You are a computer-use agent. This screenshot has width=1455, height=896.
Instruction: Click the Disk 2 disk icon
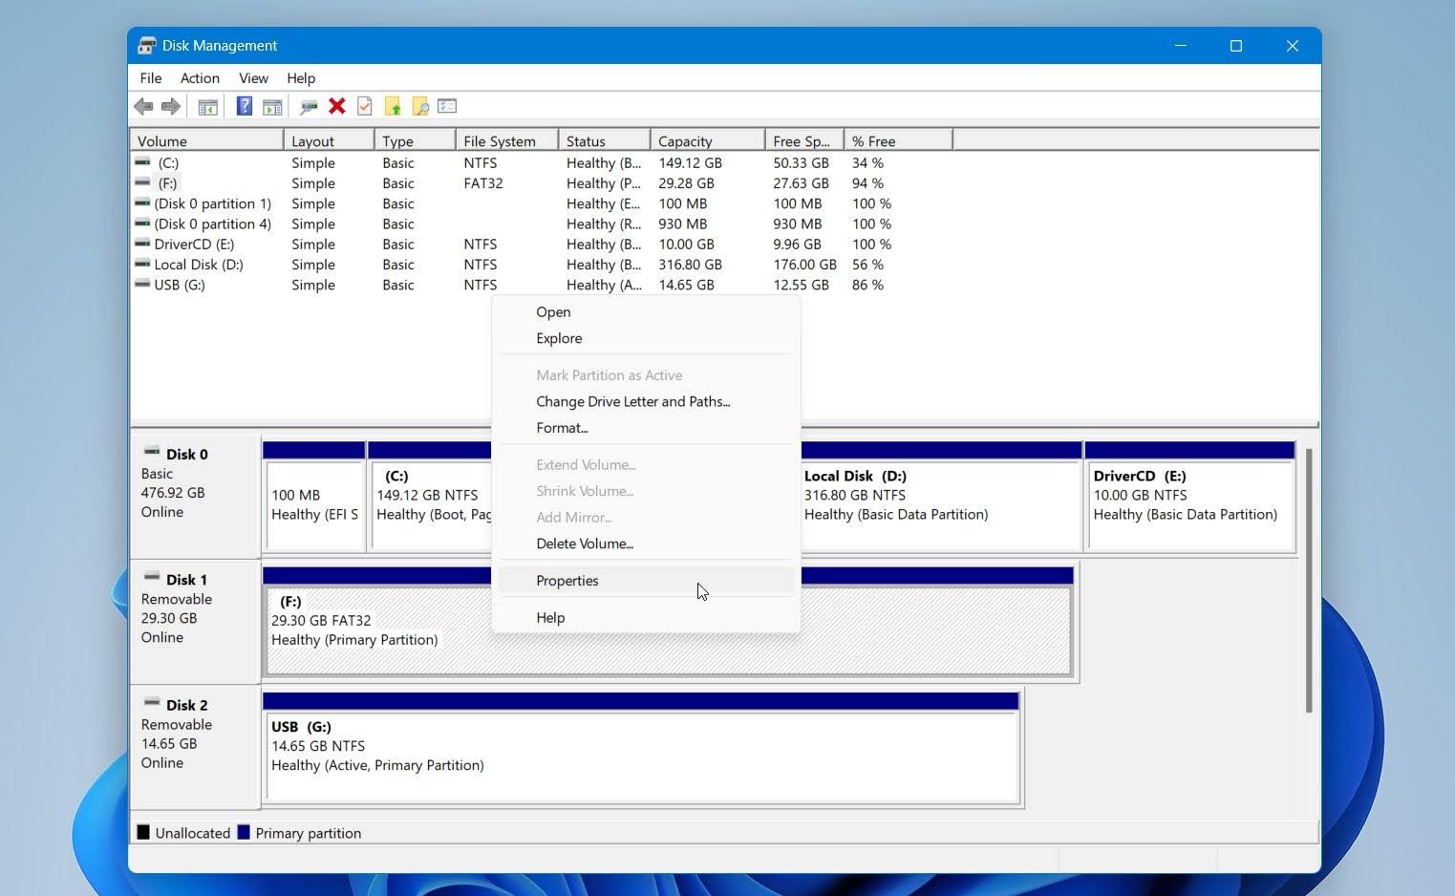pyautogui.click(x=152, y=702)
